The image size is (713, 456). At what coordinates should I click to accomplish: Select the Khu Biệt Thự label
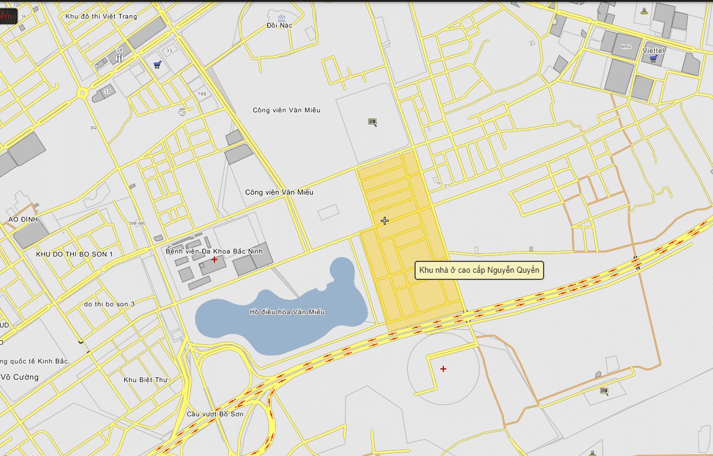[x=145, y=380]
